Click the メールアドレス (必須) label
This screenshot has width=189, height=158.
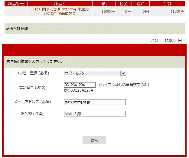point(32,102)
